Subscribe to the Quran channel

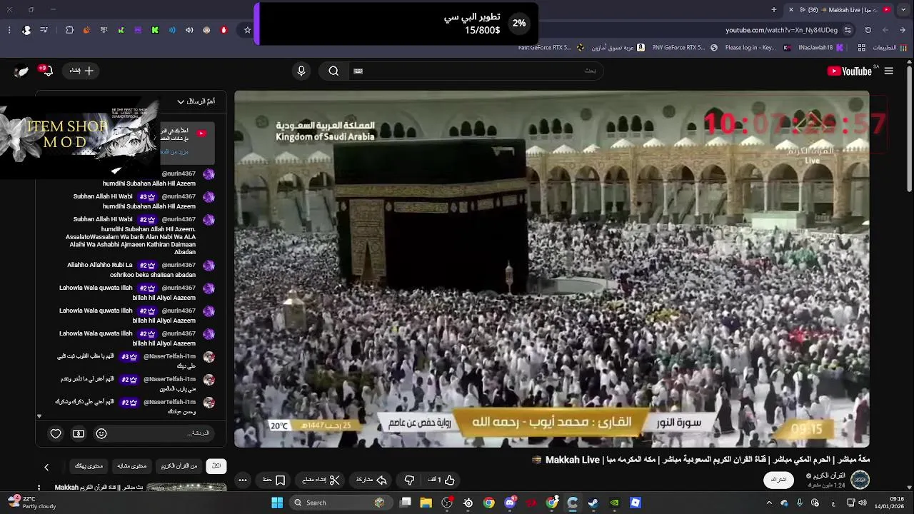pyautogui.click(x=779, y=480)
